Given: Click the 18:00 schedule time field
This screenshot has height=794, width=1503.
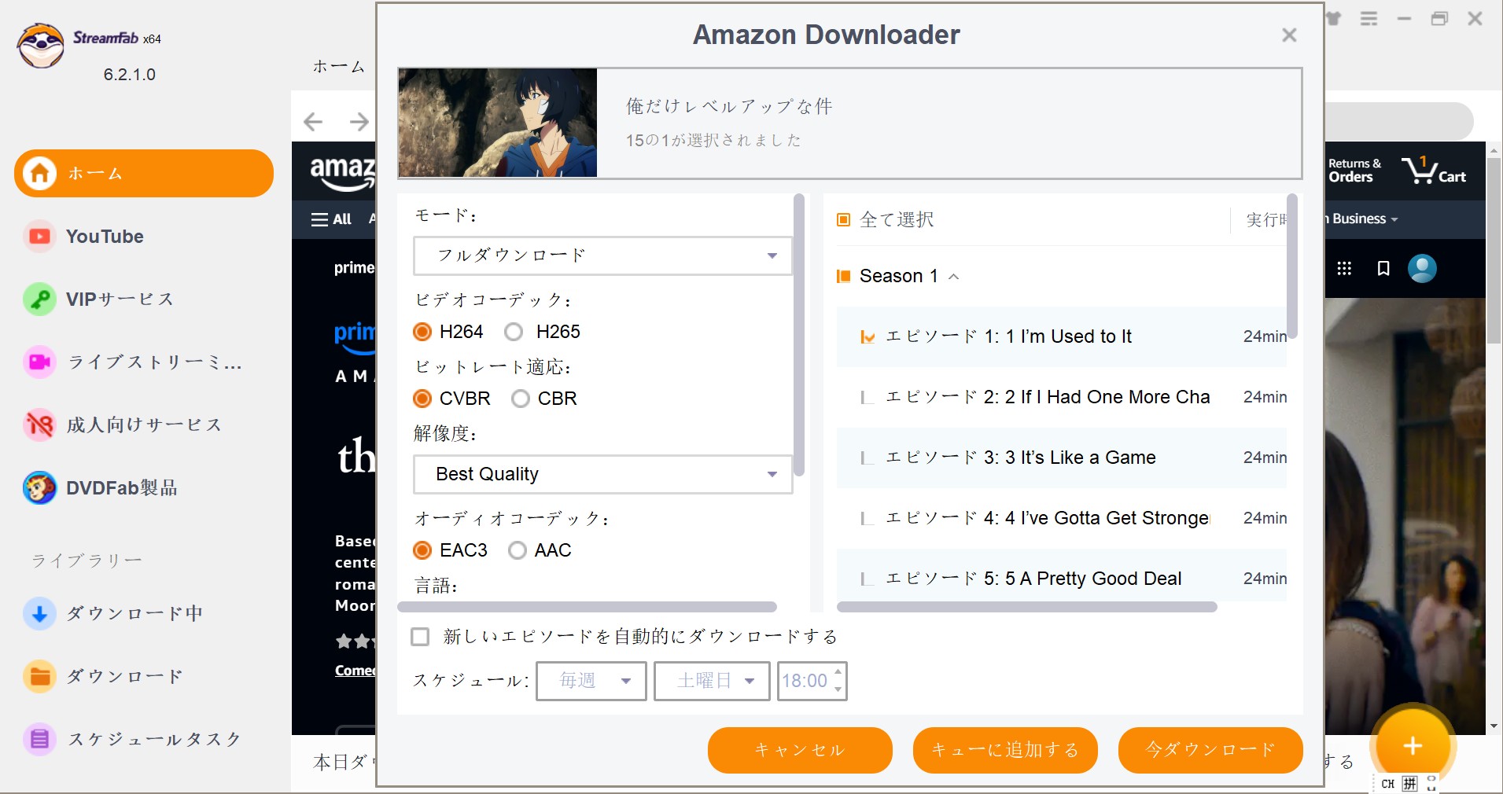Looking at the screenshot, I should 805,681.
